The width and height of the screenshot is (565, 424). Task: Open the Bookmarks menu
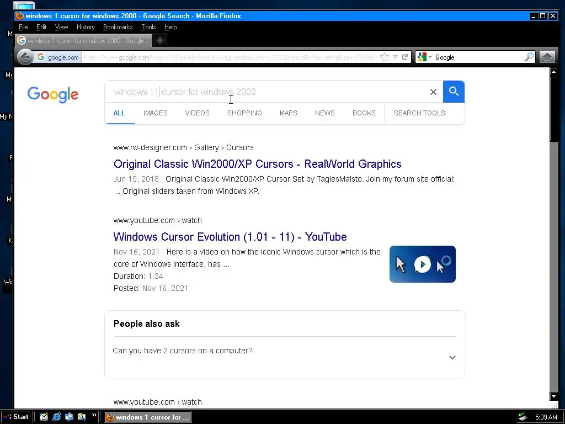118,27
